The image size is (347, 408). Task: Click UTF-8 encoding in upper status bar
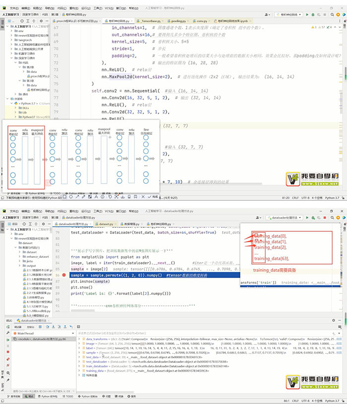(x=305, y=198)
